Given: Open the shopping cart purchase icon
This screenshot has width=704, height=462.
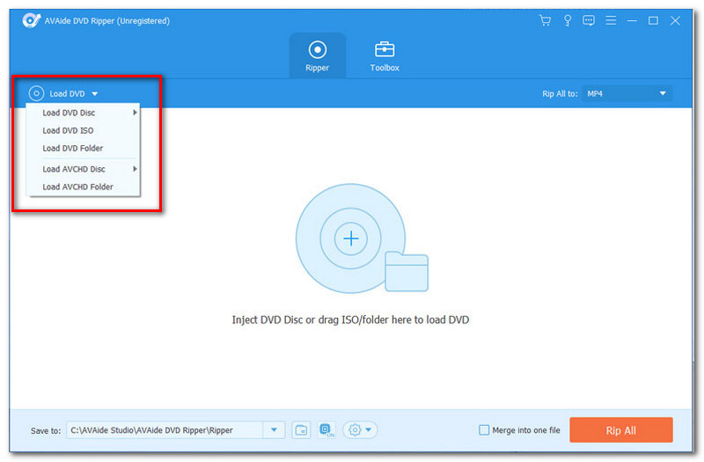Looking at the screenshot, I should point(545,20).
